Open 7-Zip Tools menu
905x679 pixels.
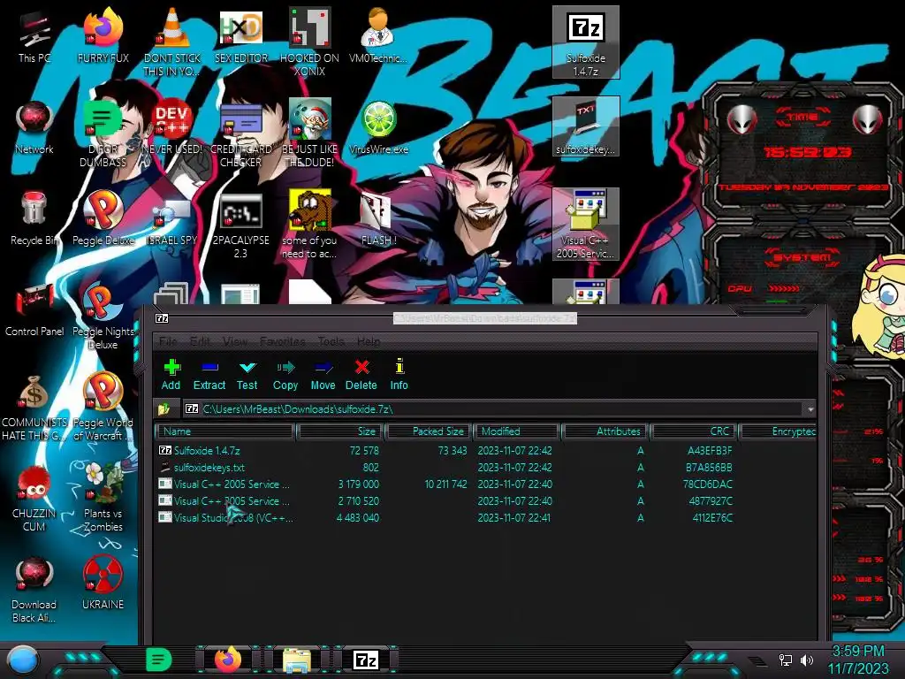pos(331,341)
